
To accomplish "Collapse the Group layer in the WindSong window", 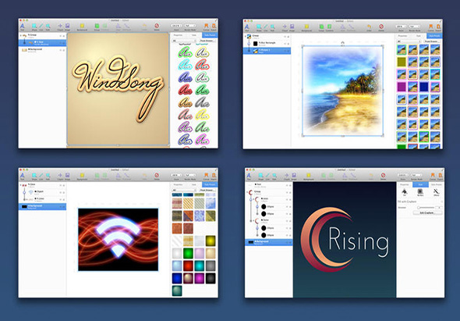I will tap(20, 35).
